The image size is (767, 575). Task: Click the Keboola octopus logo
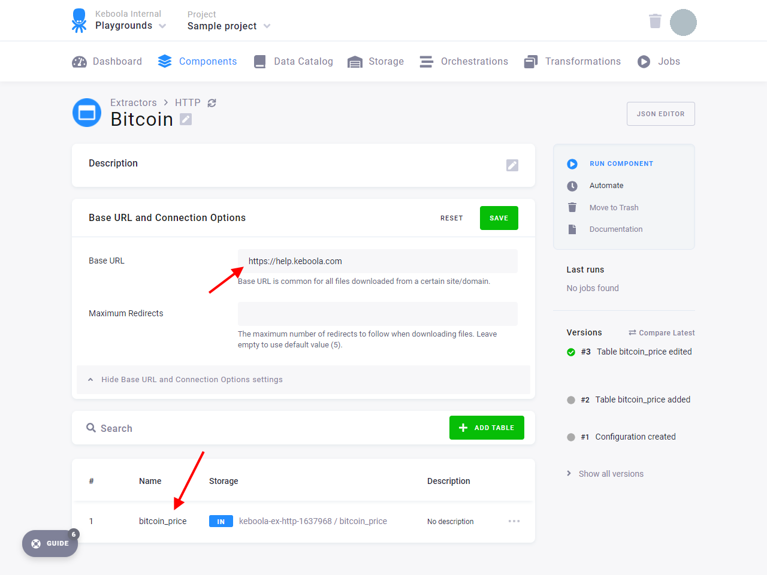79,20
